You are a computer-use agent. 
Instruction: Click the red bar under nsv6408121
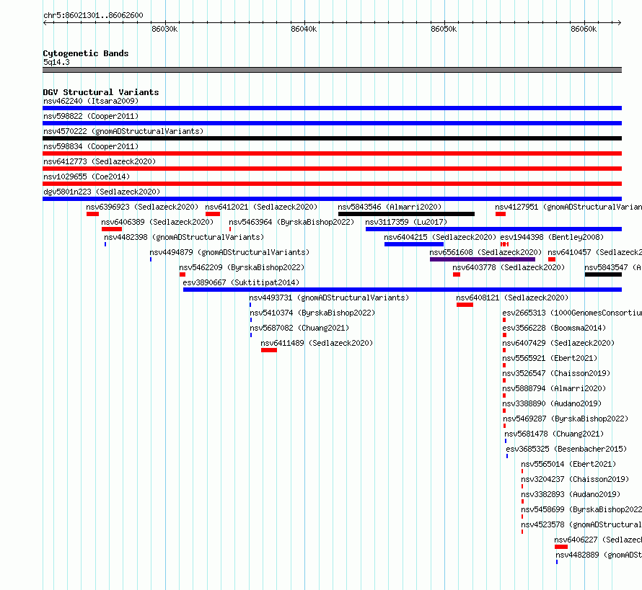465,305
